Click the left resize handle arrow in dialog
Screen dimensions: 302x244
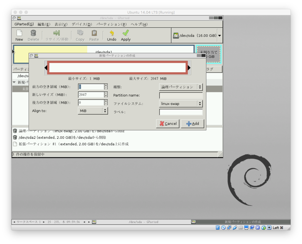point(46,68)
